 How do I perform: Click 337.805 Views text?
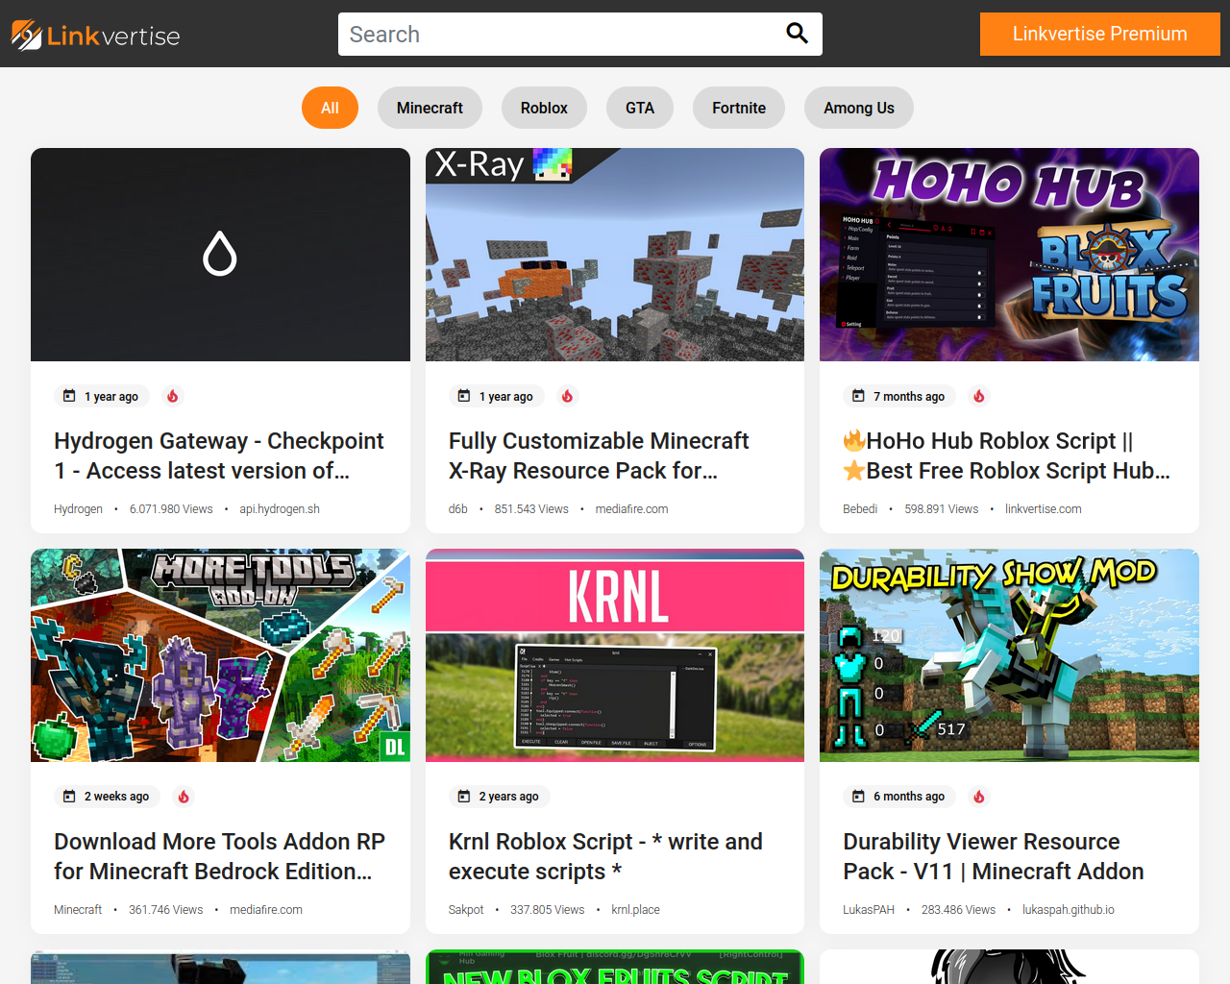point(548,910)
